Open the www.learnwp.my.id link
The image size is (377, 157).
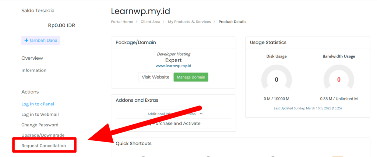click(x=174, y=66)
